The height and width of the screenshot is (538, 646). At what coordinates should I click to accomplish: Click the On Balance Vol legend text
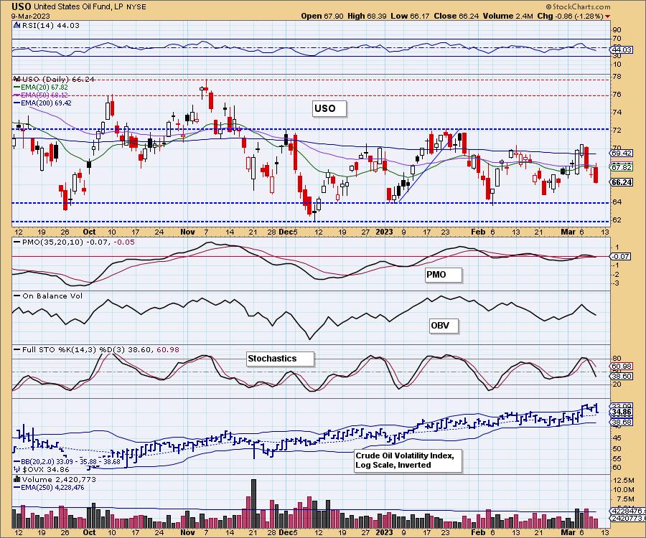tap(52, 296)
